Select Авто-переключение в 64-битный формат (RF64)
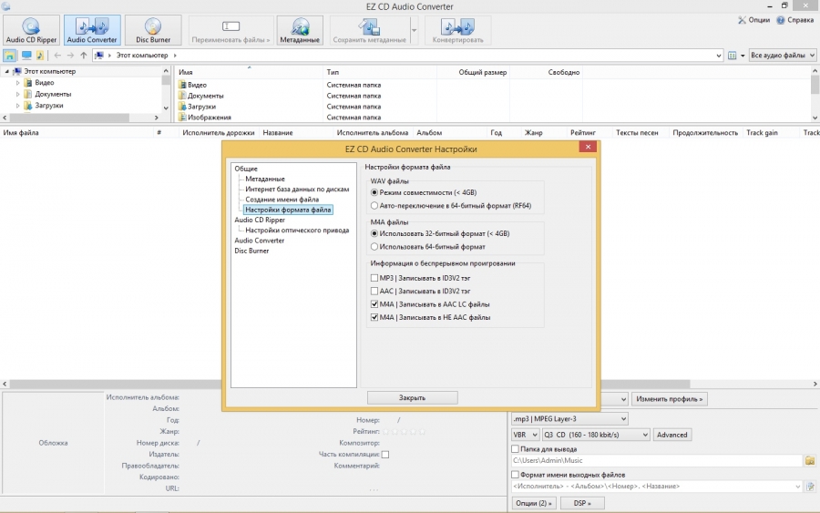 pos(374,206)
